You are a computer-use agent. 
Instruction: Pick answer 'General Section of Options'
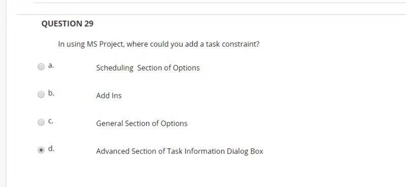tap(142, 123)
